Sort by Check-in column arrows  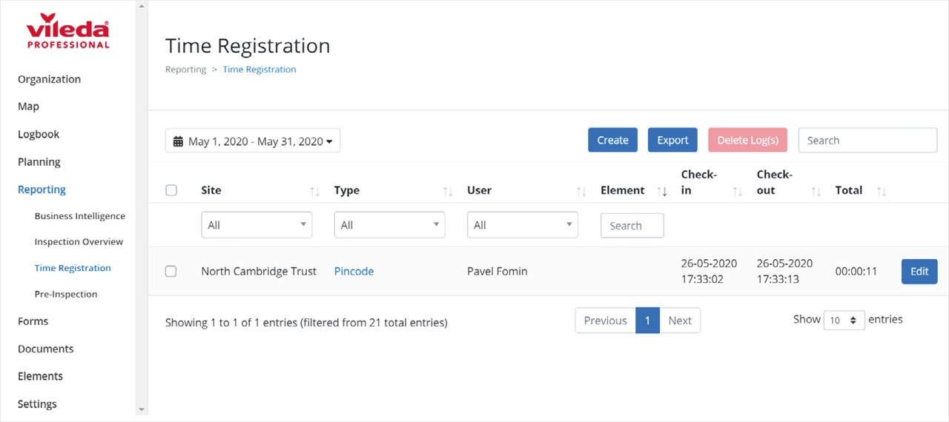click(738, 192)
